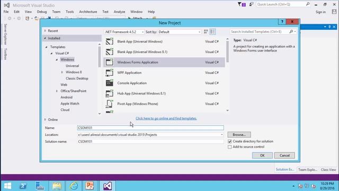Click the Hub App (Universal Windows 8.1) icon
Image resolution: width=339 pixels, height=191 pixels.
(x=110, y=93)
